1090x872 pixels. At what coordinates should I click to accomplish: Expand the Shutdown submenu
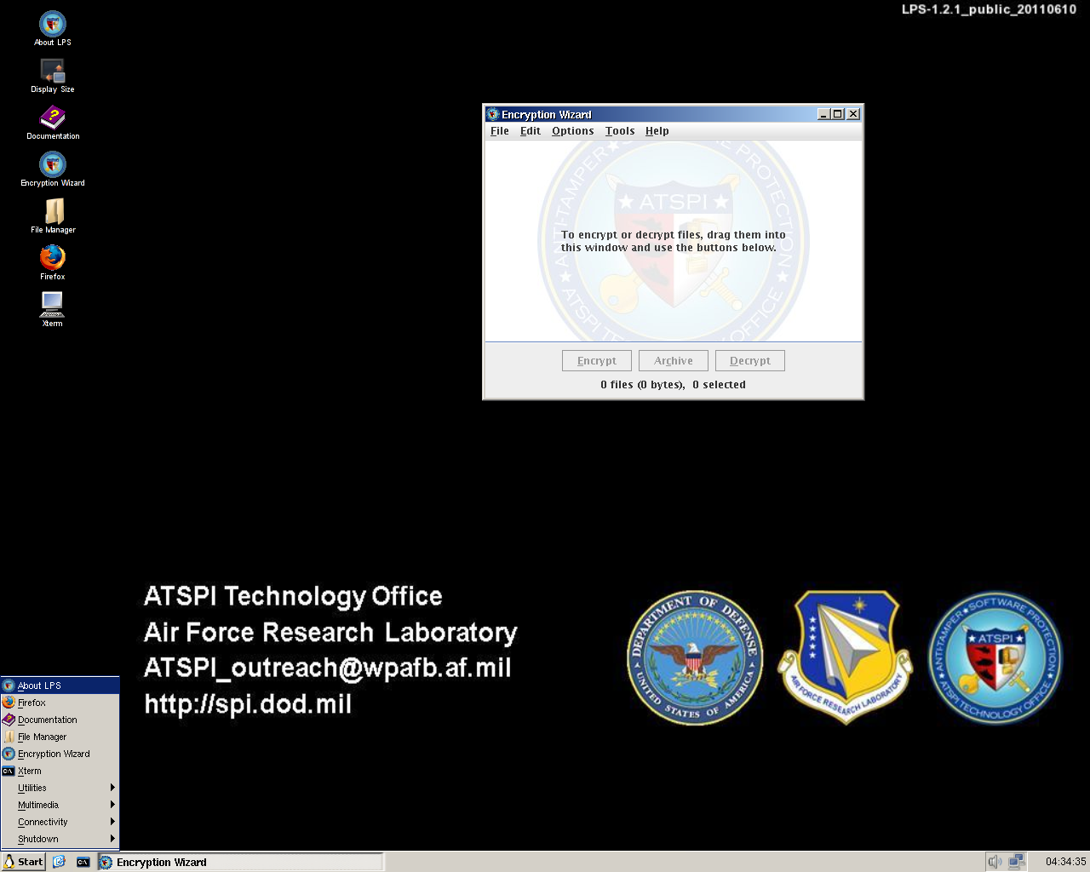point(60,839)
